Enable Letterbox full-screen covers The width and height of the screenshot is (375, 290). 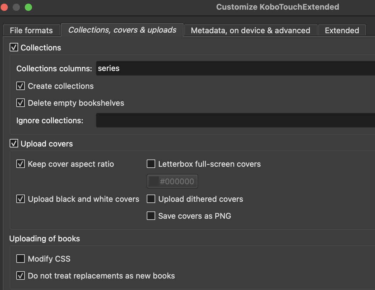click(x=151, y=164)
